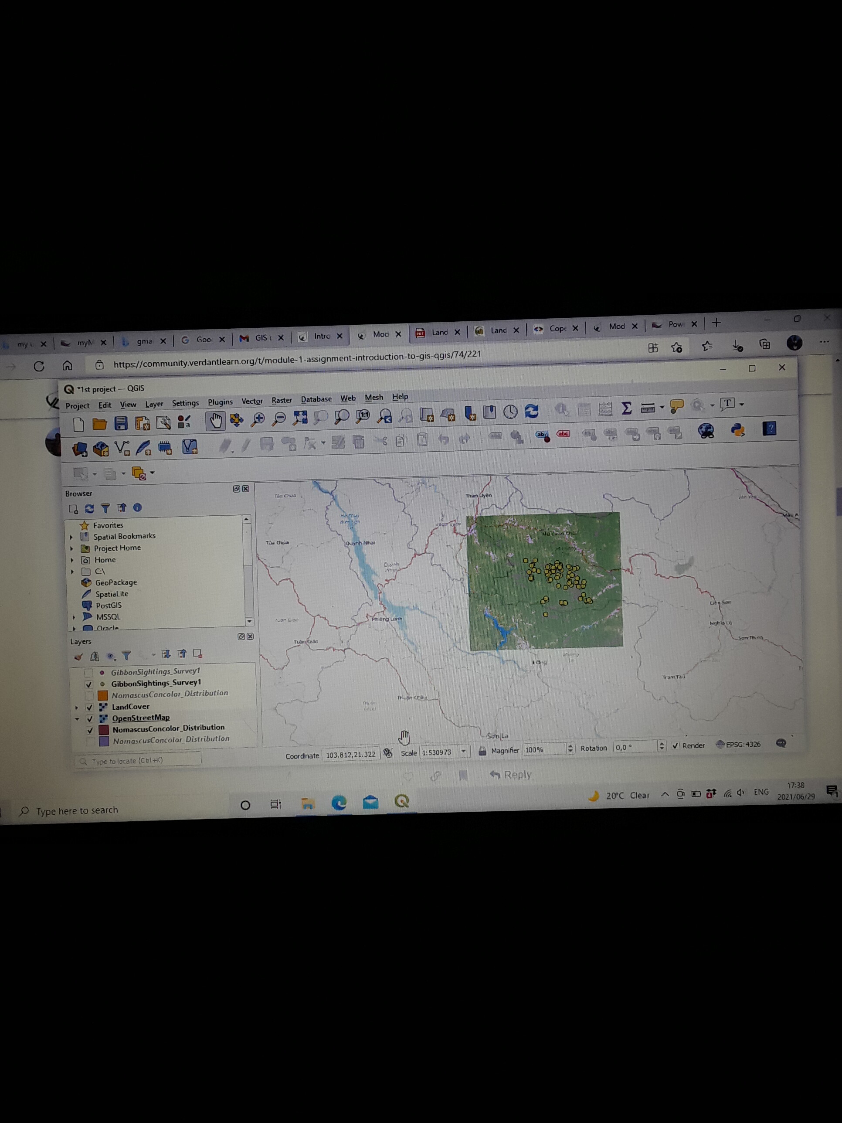Open the Layer menu

coord(154,404)
